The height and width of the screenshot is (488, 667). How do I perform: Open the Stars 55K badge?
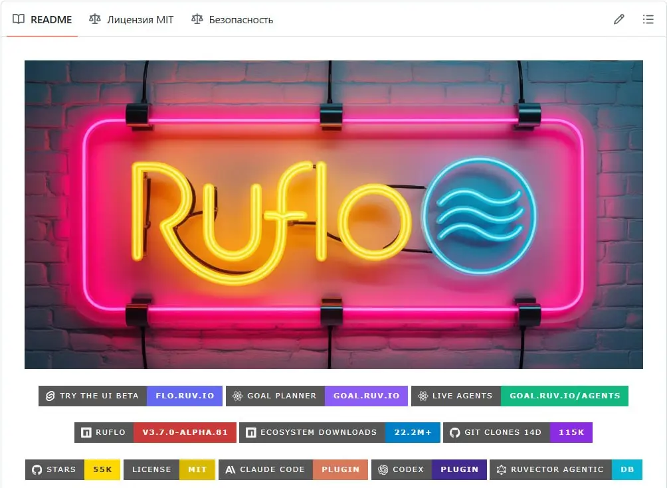coord(72,469)
